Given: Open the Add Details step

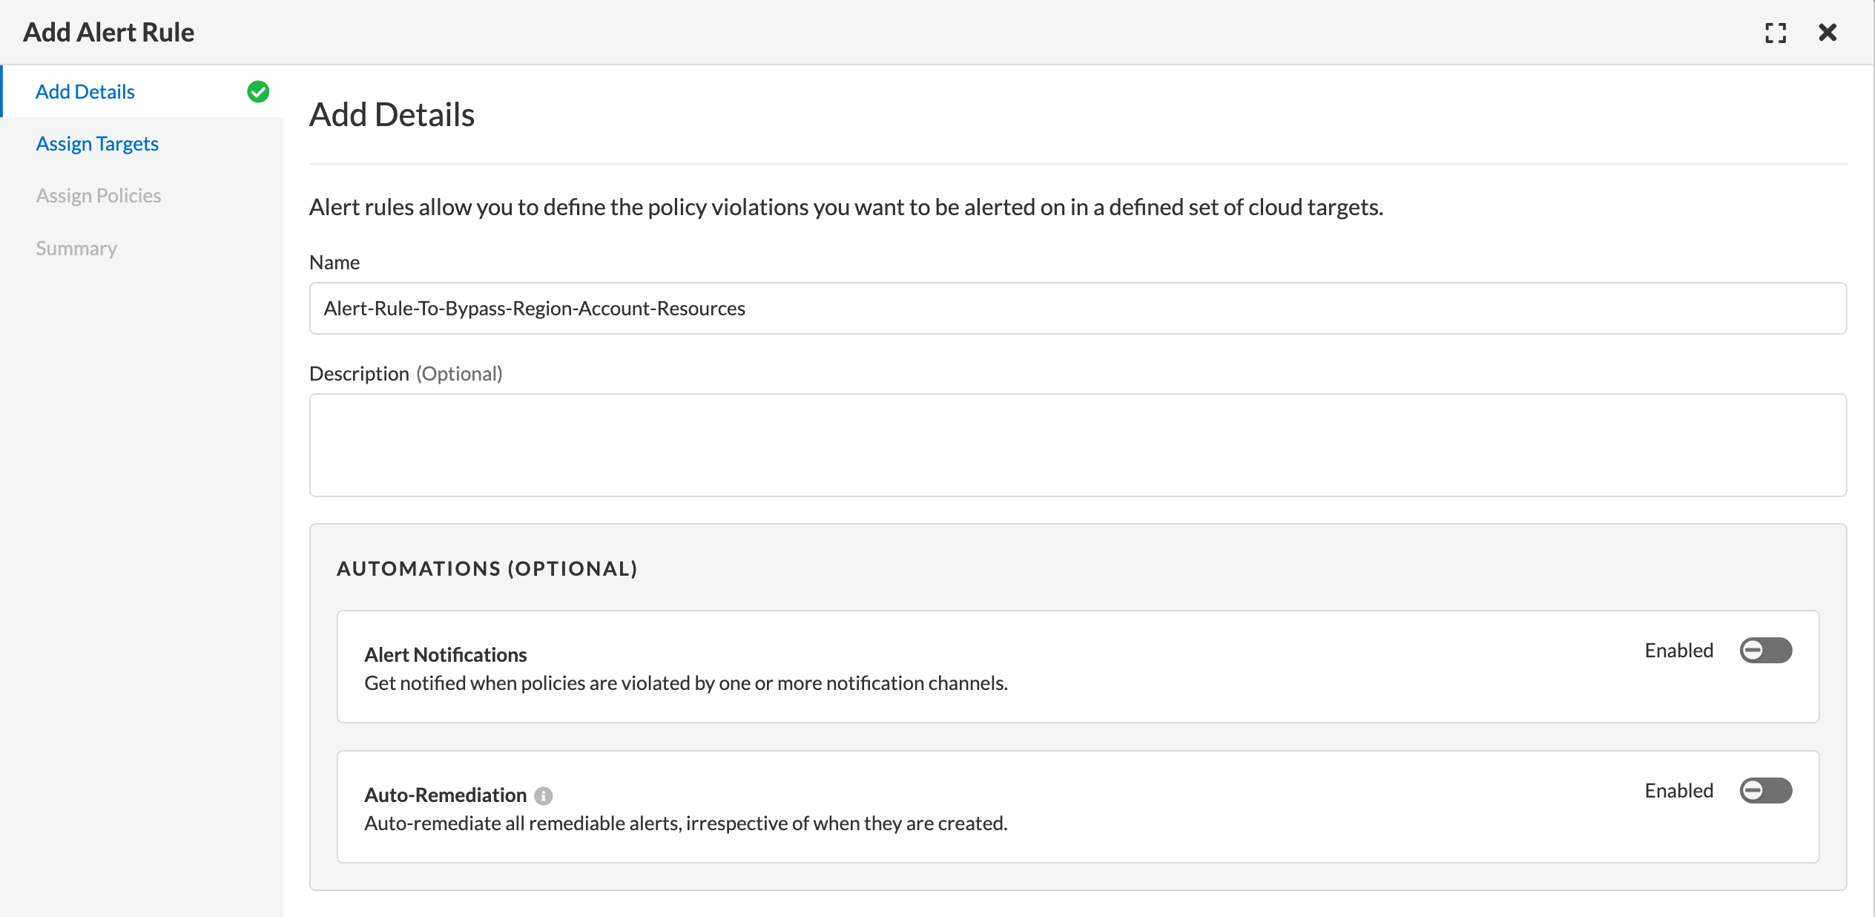Looking at the screenshot, I should point(85,92).
